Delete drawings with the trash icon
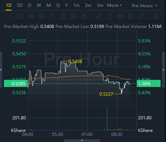 pos(156,16)
